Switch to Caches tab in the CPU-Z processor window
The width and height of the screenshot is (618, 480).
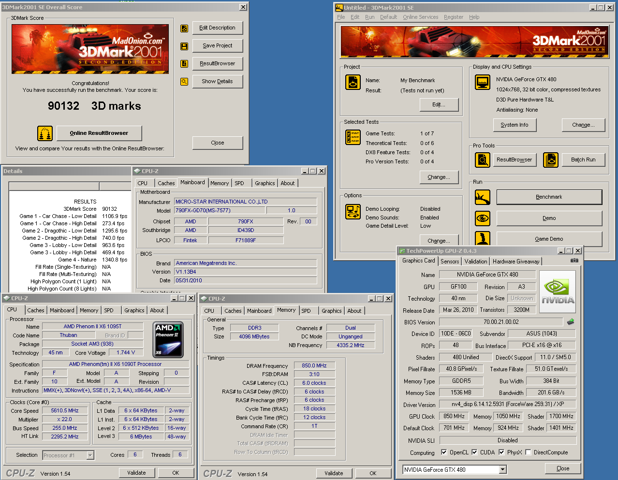tap(36, 310)
